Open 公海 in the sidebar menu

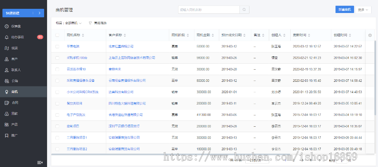coord(24,81)
